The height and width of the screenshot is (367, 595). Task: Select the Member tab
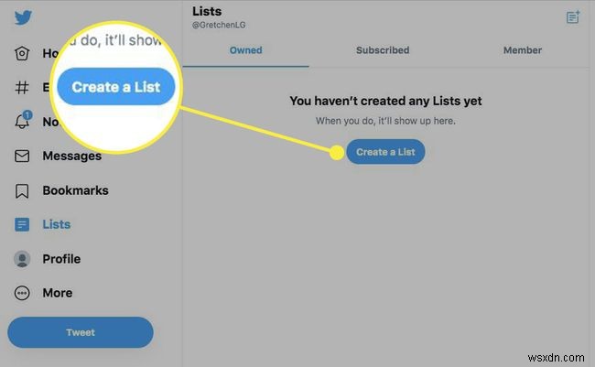point(522,50)
